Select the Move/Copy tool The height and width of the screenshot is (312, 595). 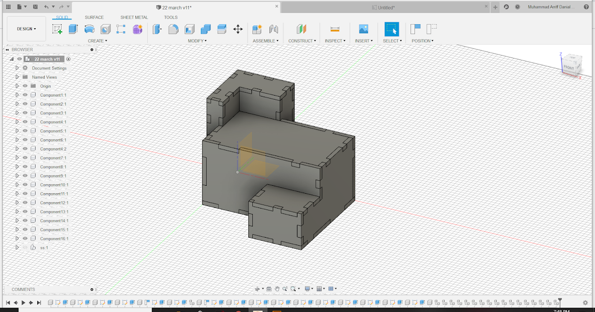pos(238,29)
